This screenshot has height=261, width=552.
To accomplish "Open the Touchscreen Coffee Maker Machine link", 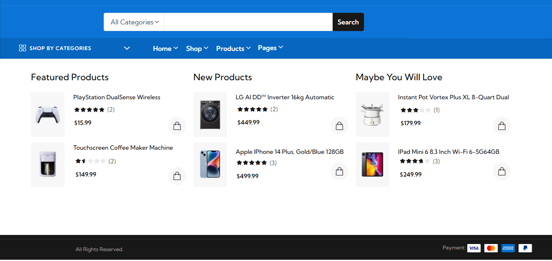I will click(x=123, y=148).
